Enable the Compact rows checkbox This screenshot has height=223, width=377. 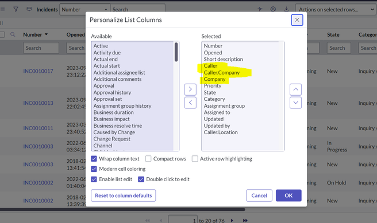(148, 159)
